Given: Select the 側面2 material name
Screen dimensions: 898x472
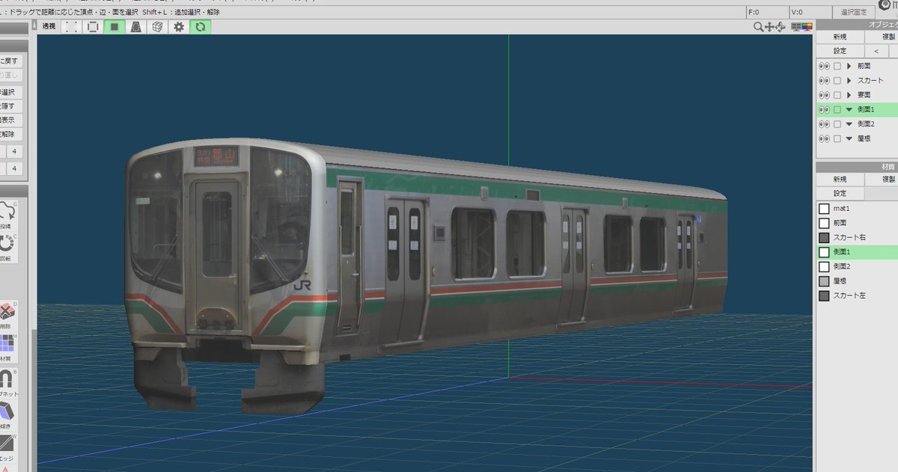Looking at the screenshot, I should pyautogui.click(x=842, y=266).
